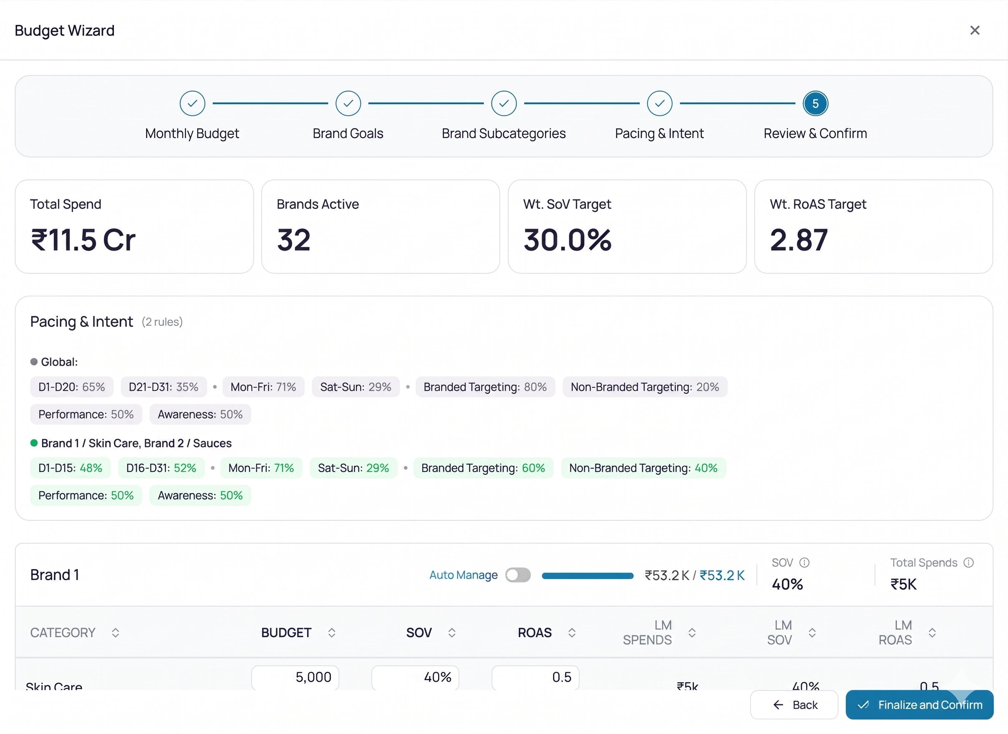This screenshot has width=1008, height=734.
Task: Sort by the ROAS column
Action: (x=572, y=632)
